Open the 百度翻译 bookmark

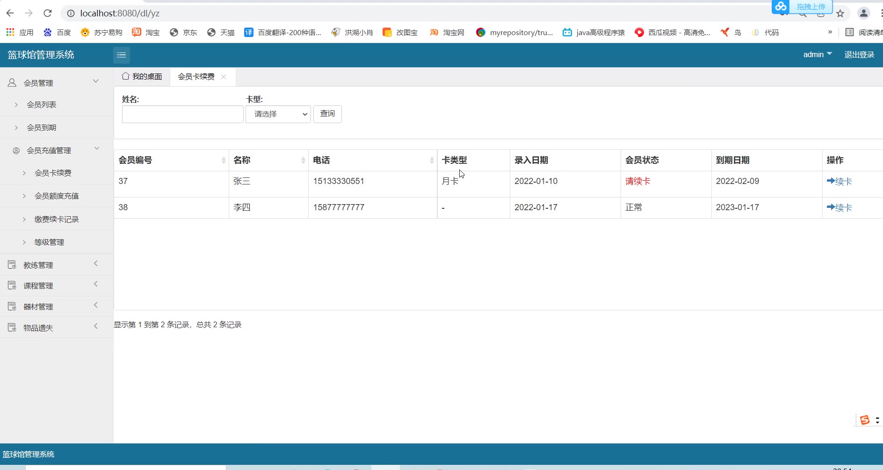[283, 32]
